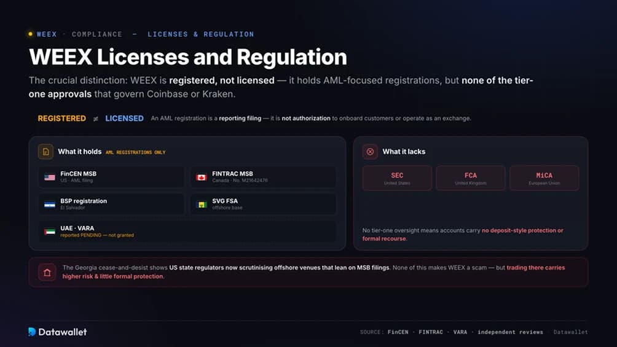The height and width of the screenshot is (347, 617).
Task: Click the SVG FSA flag icon
Action: click(x=202, y=204)
